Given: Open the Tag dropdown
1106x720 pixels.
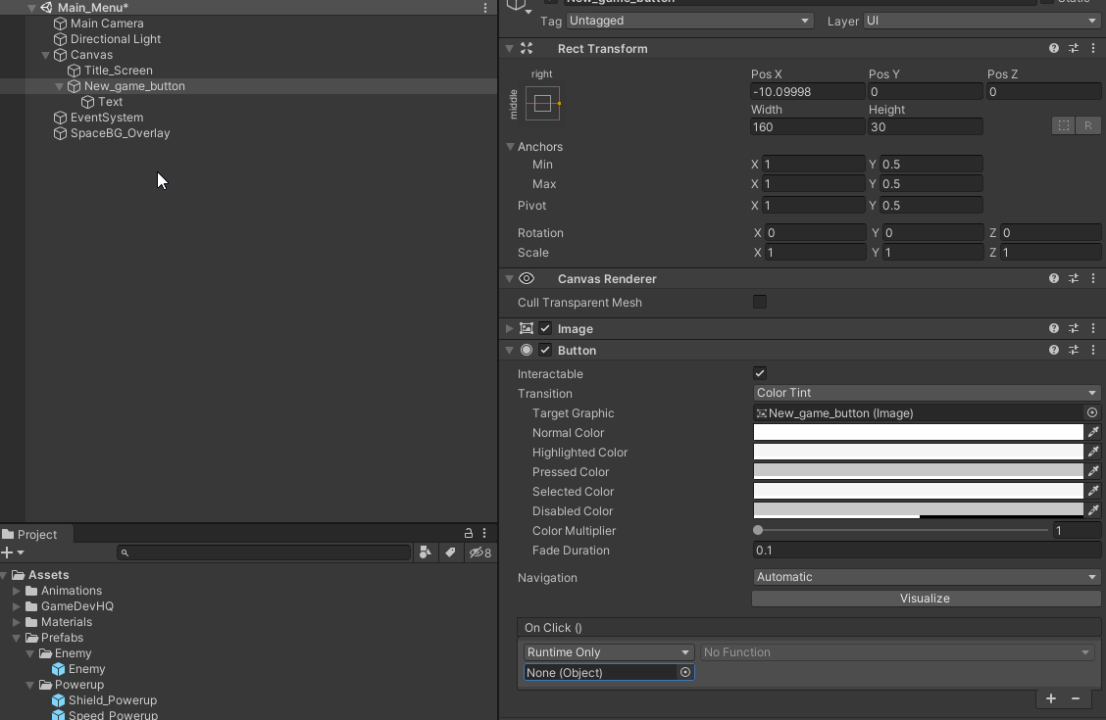Looking at the screenshot, I should [689, 22].
